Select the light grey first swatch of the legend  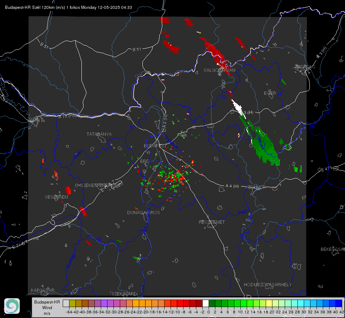pyautogui.click(x=66, y=303)
